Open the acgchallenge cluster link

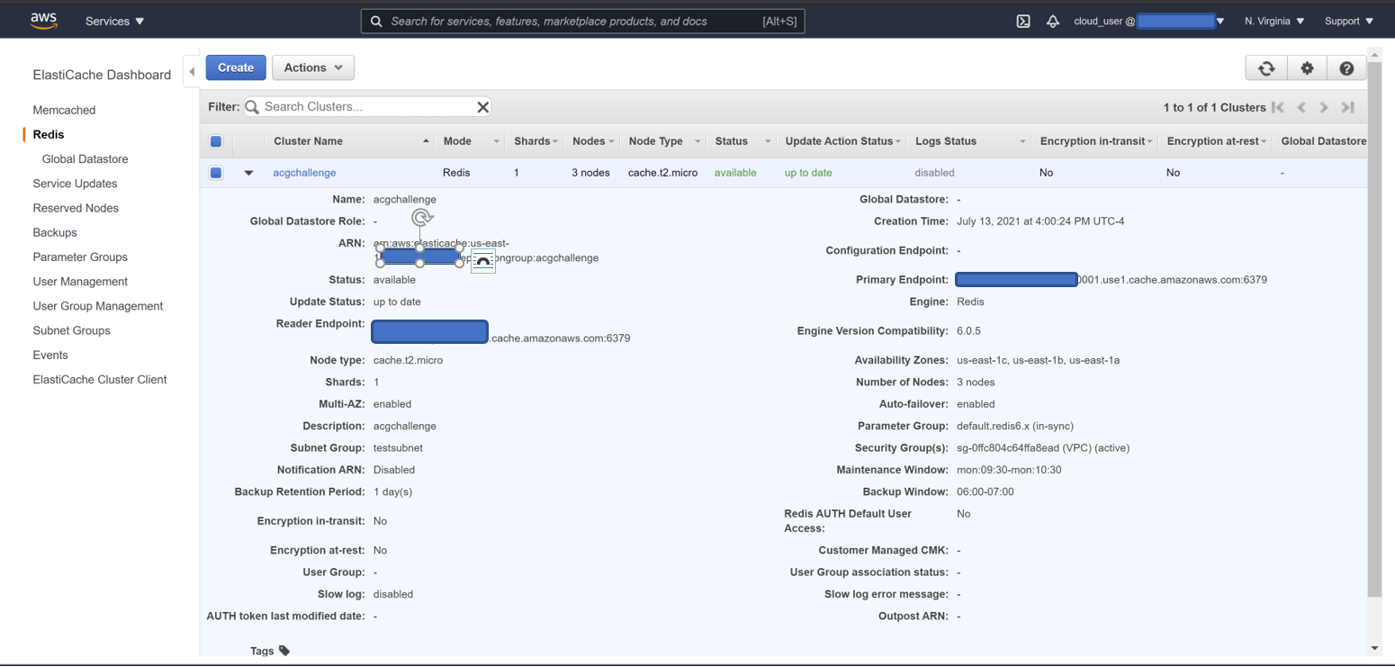(304, 173)
